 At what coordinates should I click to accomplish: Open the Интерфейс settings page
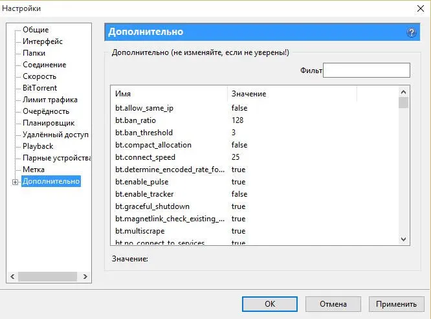[x=43, y=41]
